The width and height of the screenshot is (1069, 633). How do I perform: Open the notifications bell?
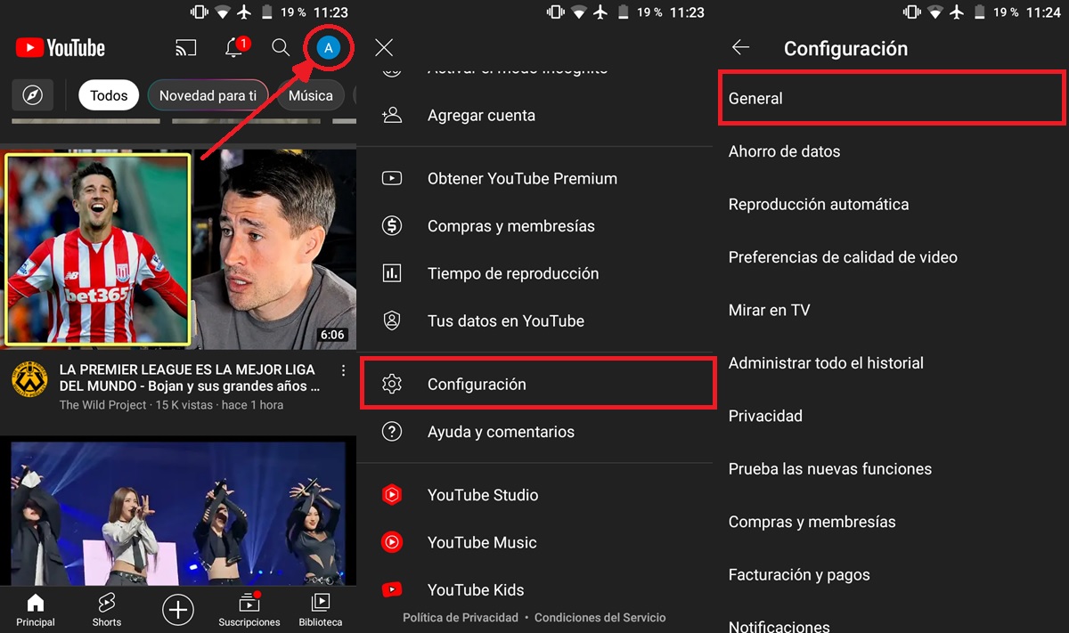pyautogui.click(x=233, y=47)
